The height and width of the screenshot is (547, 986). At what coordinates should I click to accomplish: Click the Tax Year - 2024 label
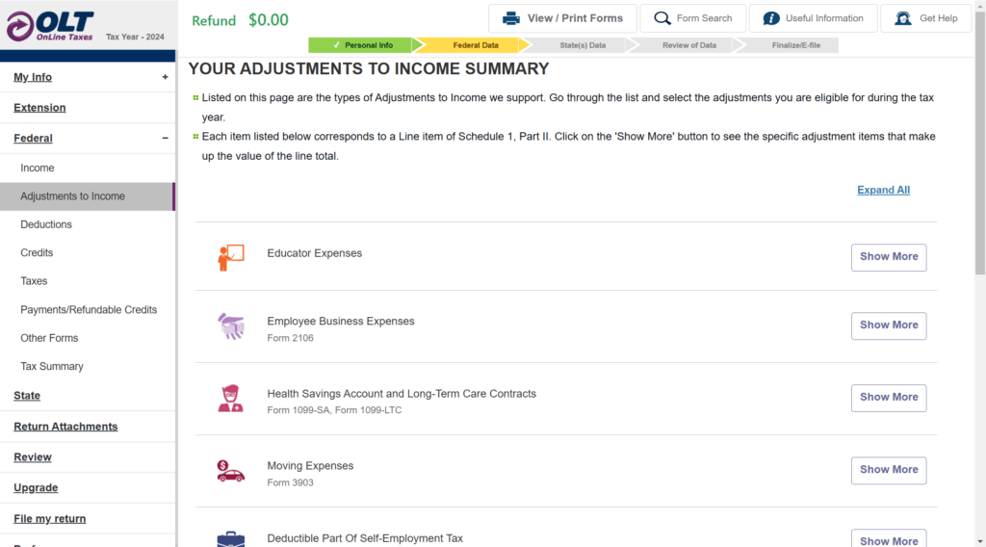click(135, 38)
